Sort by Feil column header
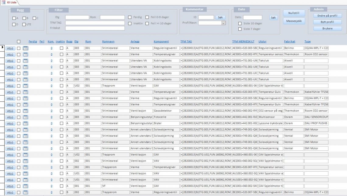 click(x=42, y=42)
